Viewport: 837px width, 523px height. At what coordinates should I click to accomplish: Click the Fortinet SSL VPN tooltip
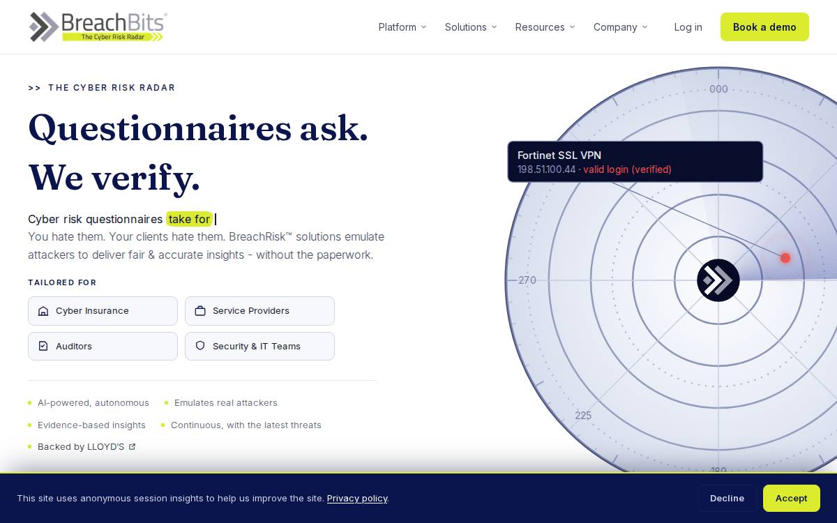(635, 162)
